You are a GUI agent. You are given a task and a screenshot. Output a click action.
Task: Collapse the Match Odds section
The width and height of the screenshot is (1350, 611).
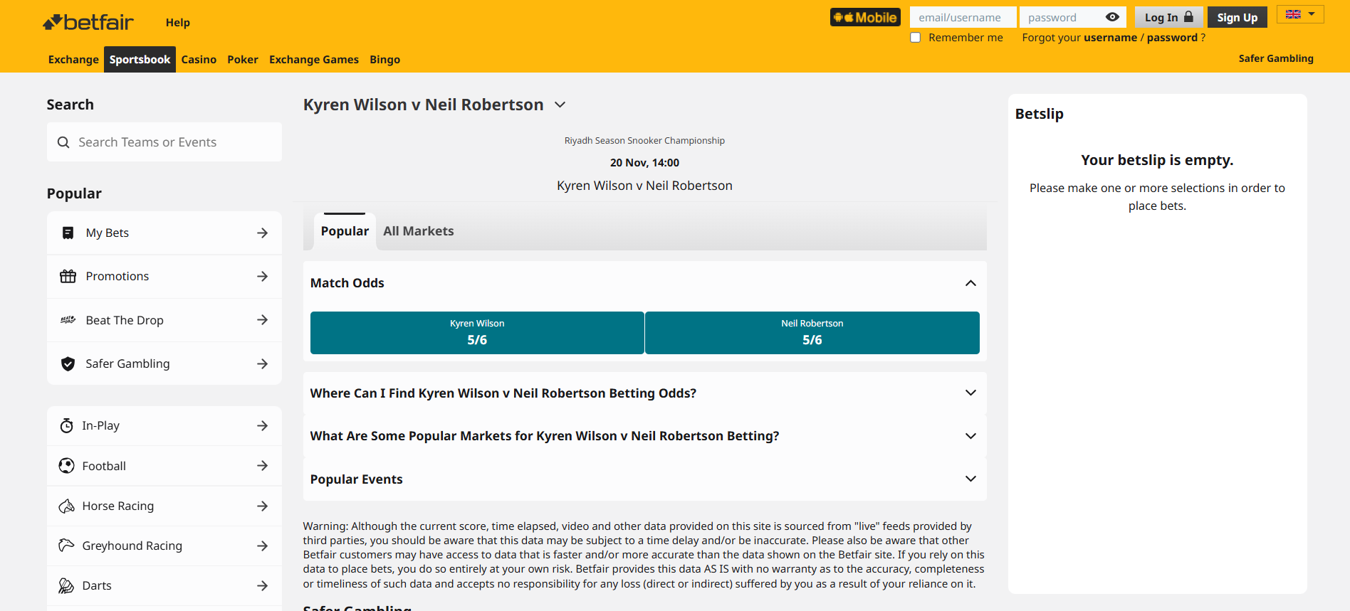970,283
